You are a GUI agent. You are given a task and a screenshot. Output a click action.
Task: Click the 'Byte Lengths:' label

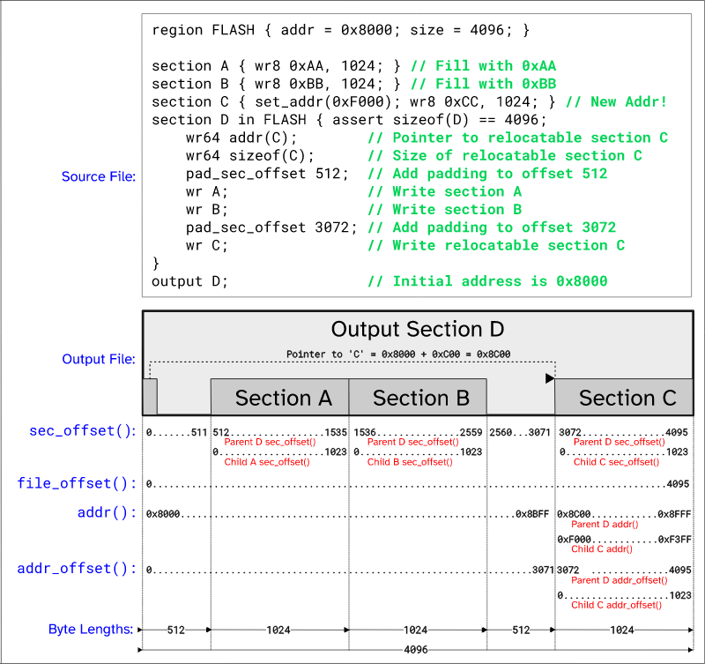click(x=91, y=629)
